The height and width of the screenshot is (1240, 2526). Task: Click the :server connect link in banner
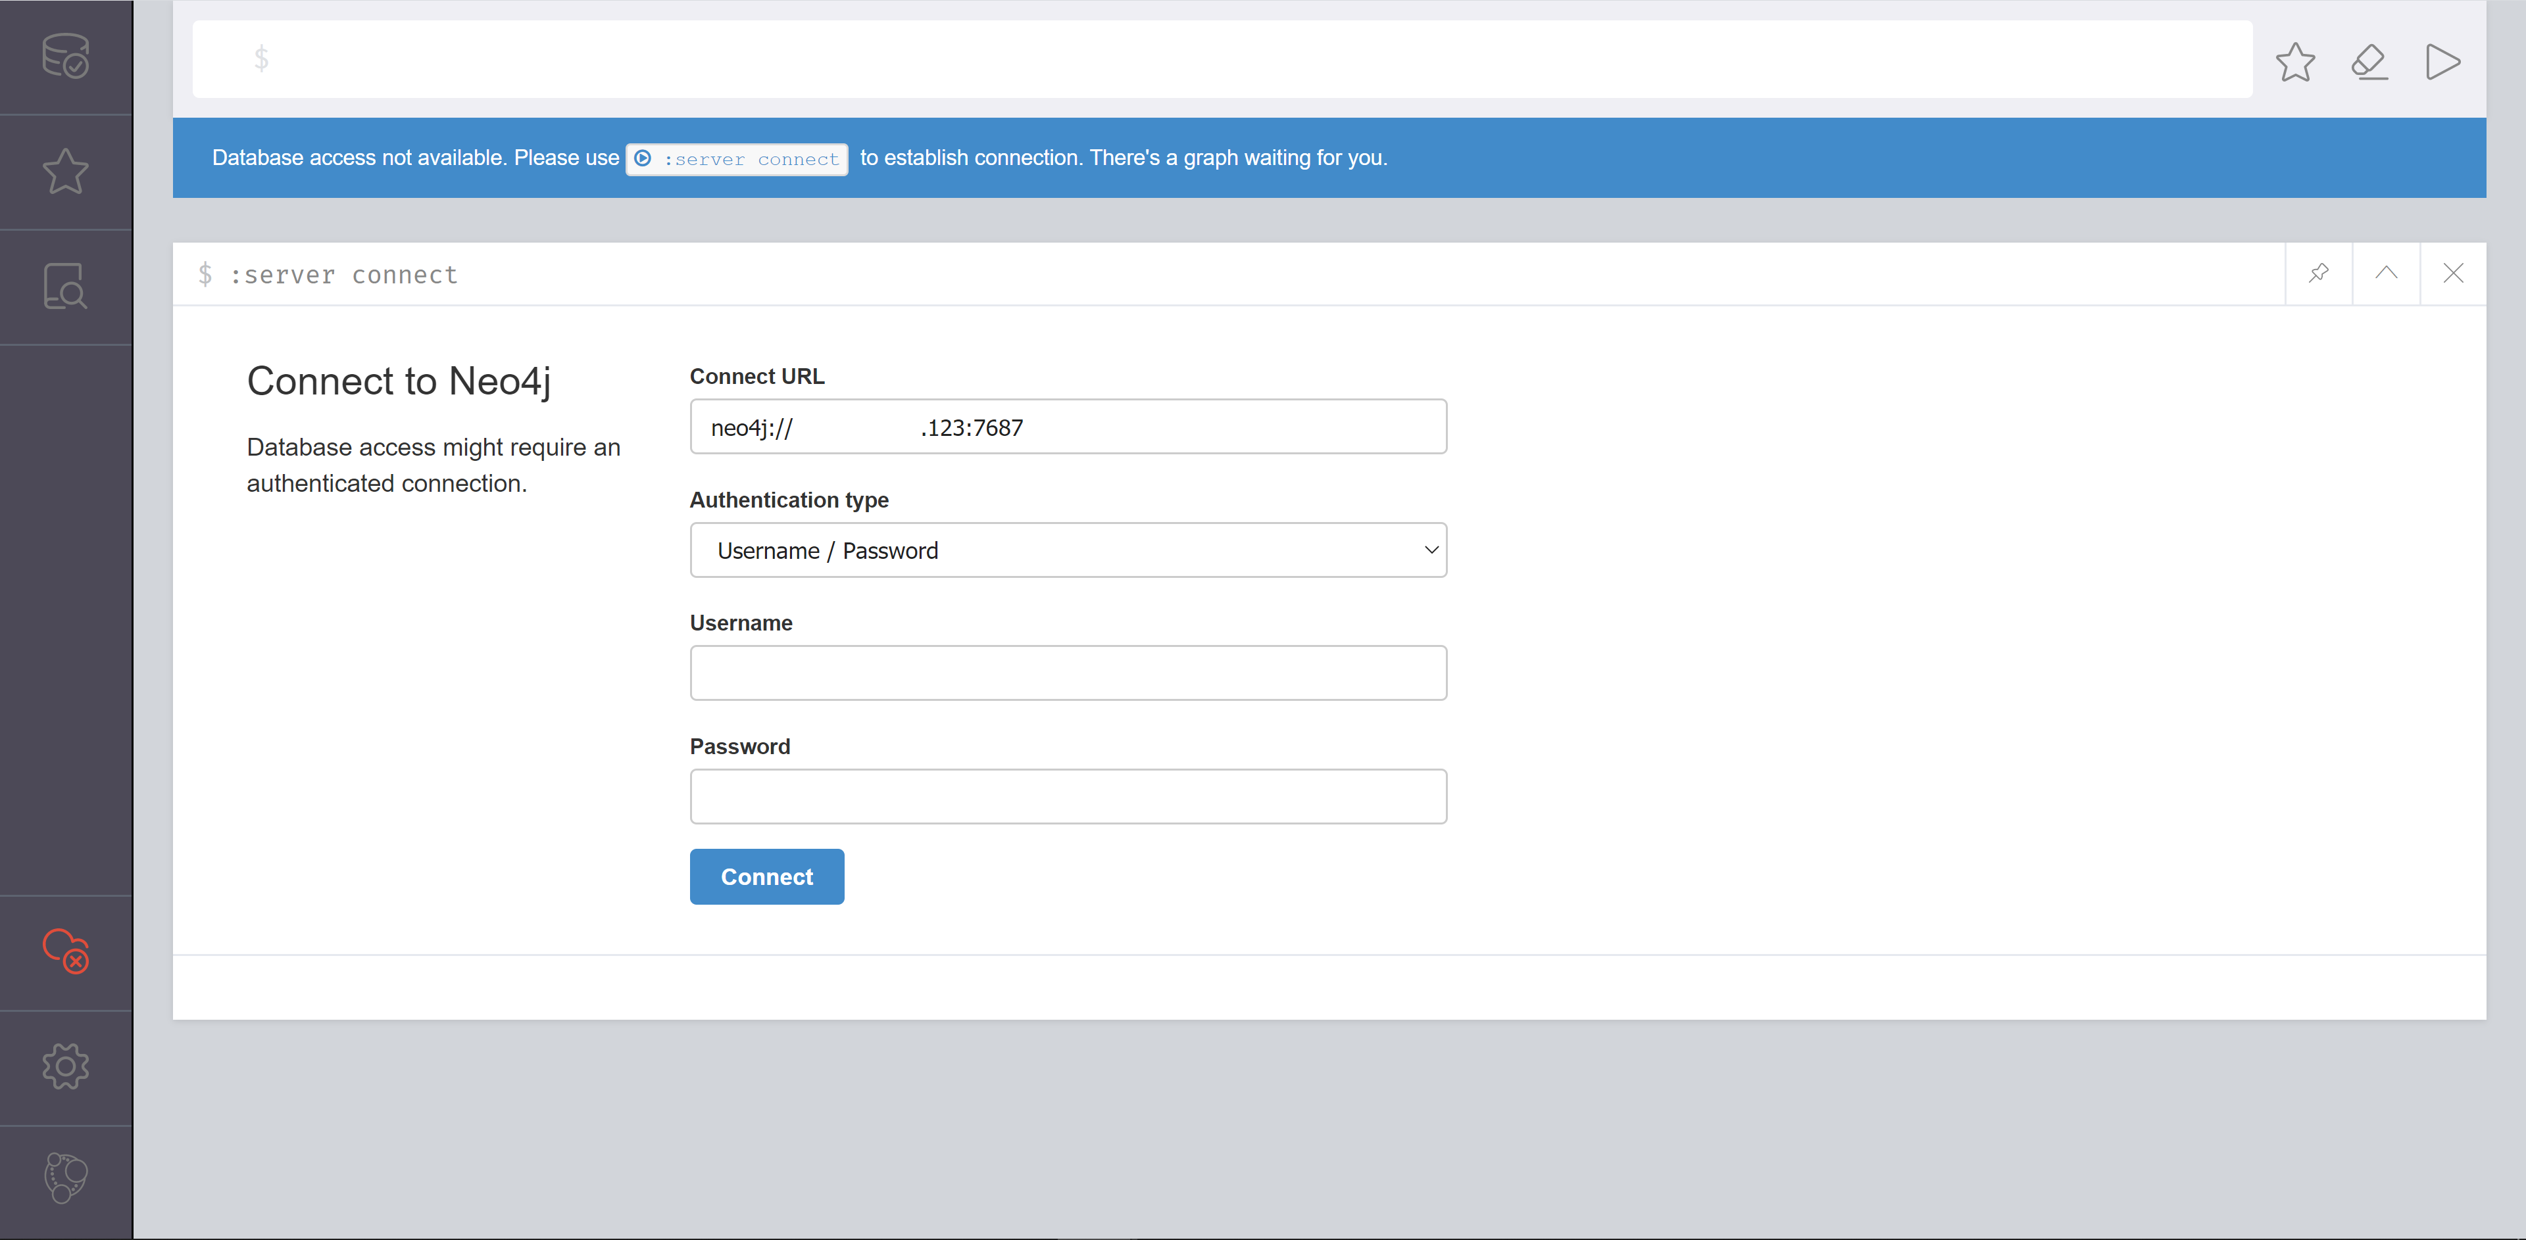click(x=737, y=159)
